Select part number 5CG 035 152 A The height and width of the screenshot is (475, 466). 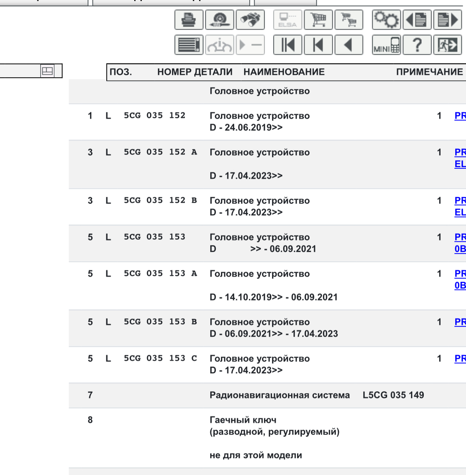pyautogui.click(x=160, y=152)
